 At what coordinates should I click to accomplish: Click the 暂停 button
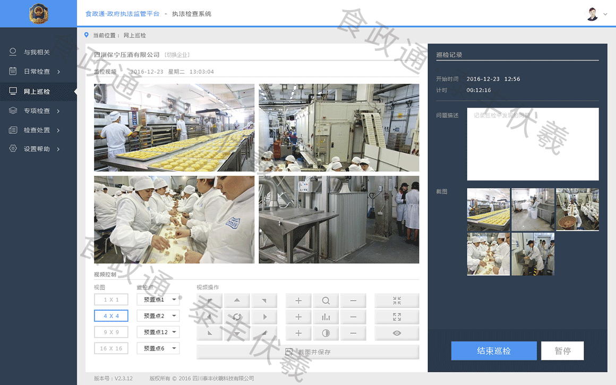click(562, 351)
